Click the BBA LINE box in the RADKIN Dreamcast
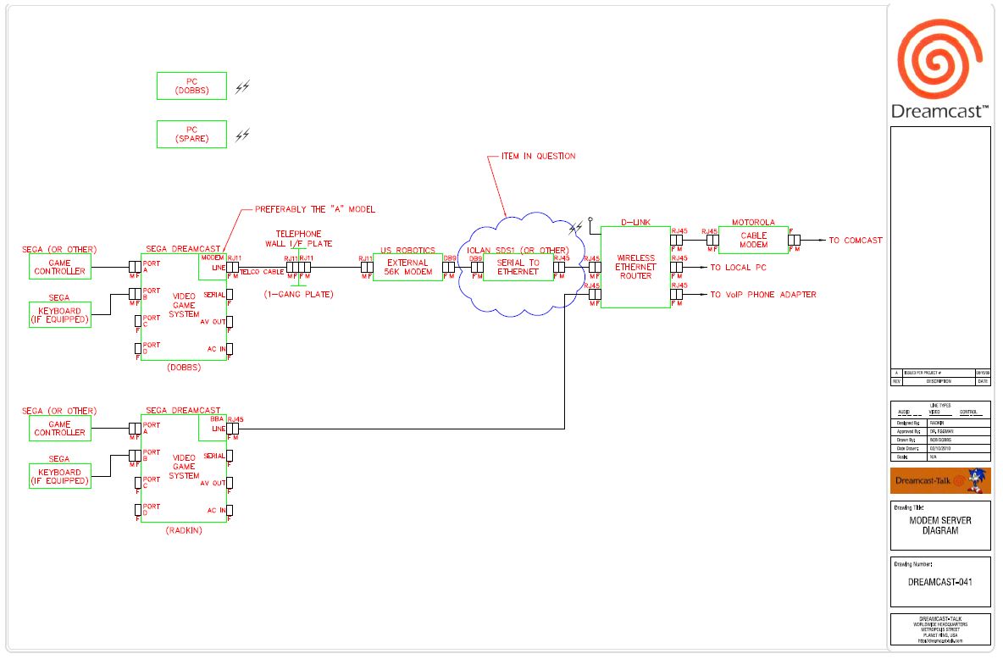Screen dimensions: 1003x659 [x=213, y=428]
